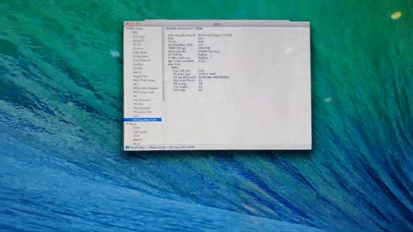413x232 pixels.
Task: Select SPI in the hardware sidebar
Action: 135,96
